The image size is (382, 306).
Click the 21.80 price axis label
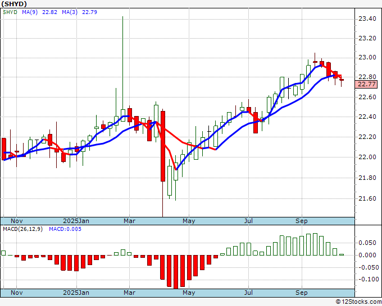[x=367, y=178]
